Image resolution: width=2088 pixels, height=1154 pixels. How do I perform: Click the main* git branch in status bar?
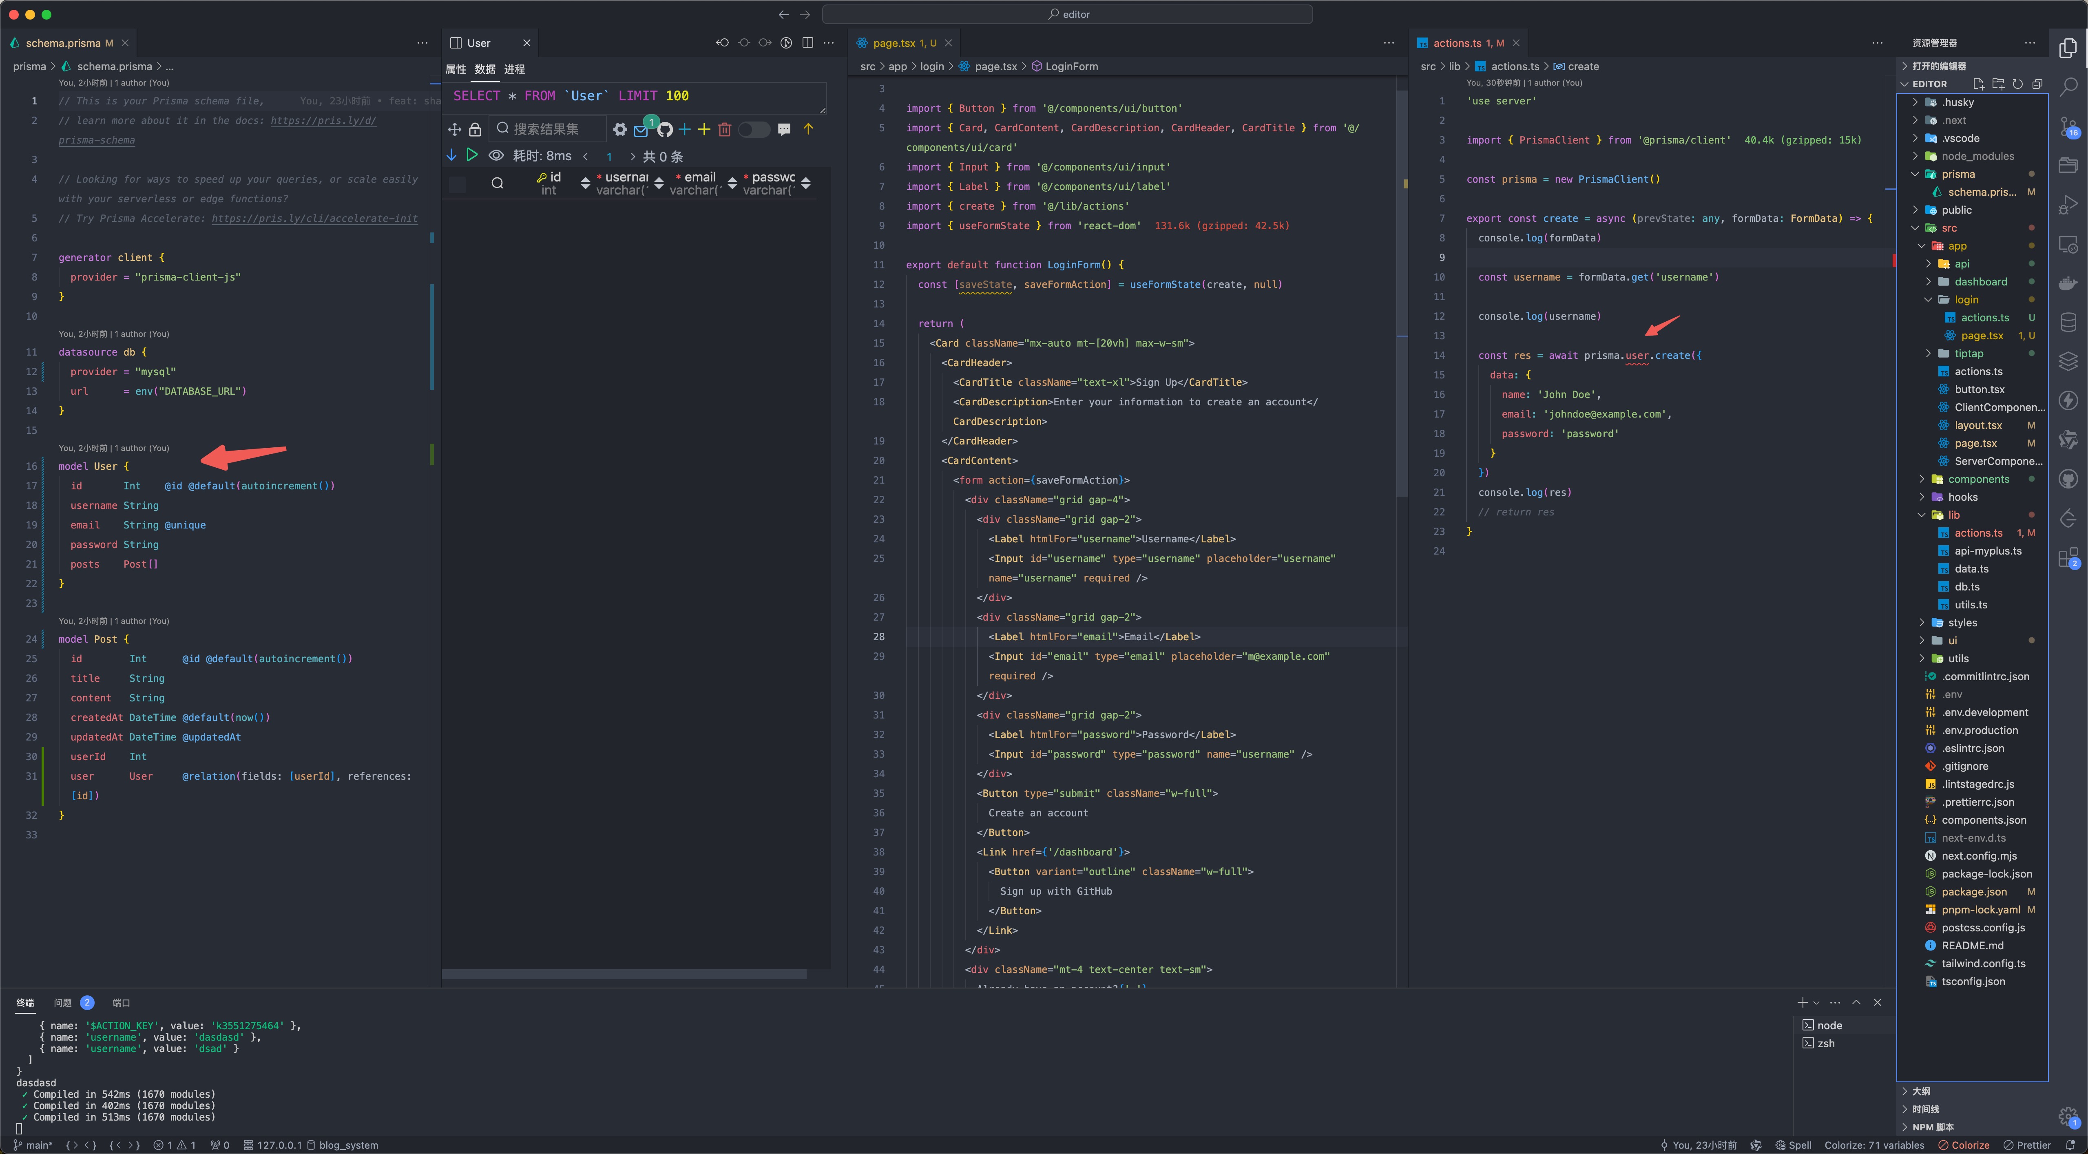click(33, 1144)
